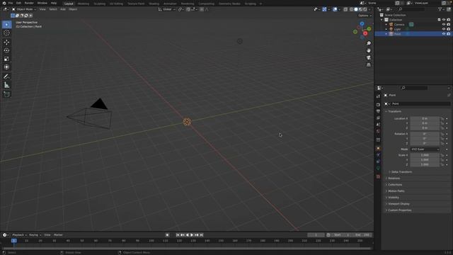Click the Zoom view magnifier icon
This screenshot has height=255, width=453.
coord(369,43)
